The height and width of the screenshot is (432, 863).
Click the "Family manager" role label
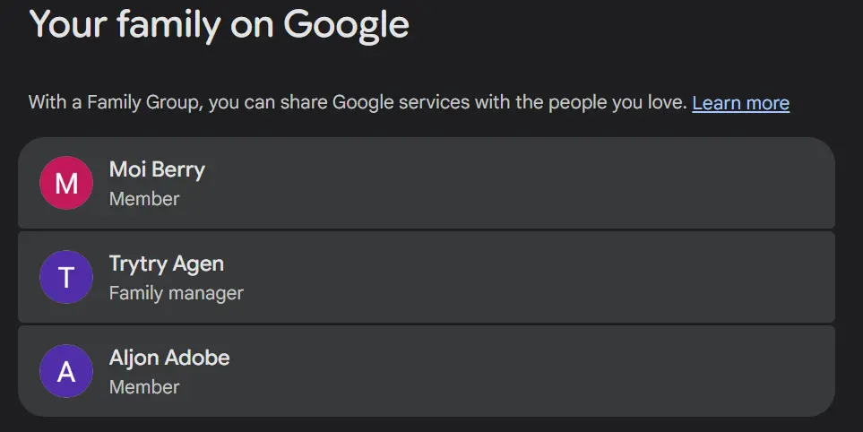[177, 293]
